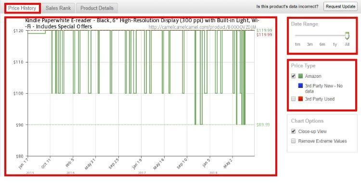Enable the 3rd Party Used checkbox
361x183 pixels.
pyautogui.click(x=293, y=99)
